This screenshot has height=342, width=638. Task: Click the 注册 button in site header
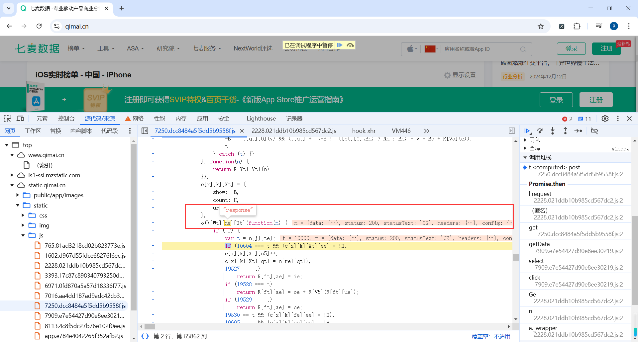coord(606,48)
